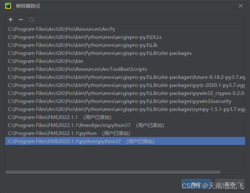This screenshot has height=193, width=250.
Task: Click the minus icon to remove a path
Action: pos(21,19)
